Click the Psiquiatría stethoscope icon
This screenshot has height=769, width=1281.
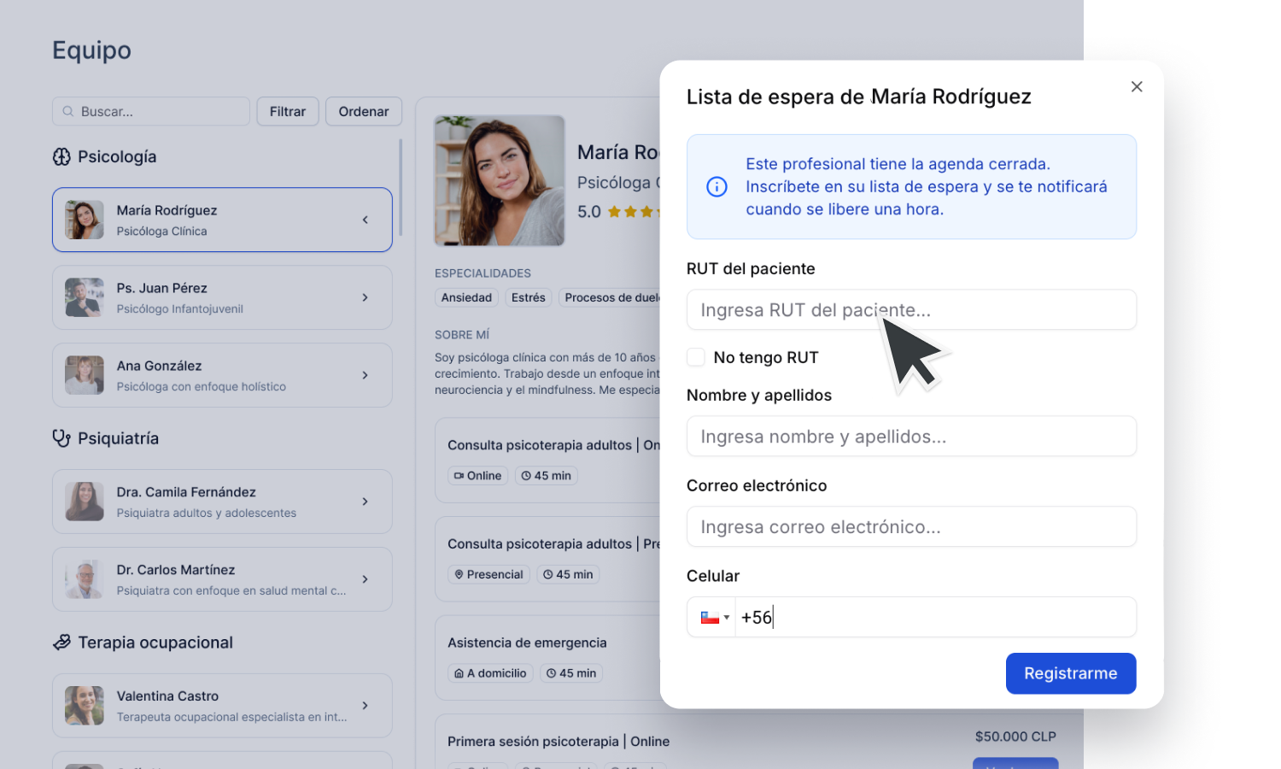point(61,438)
